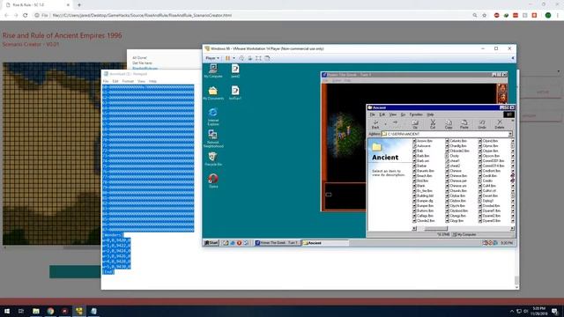Expand the Address bar dropdown in Ancient window
This screenshot has width=564, height=317.
(x=510, y=134)
